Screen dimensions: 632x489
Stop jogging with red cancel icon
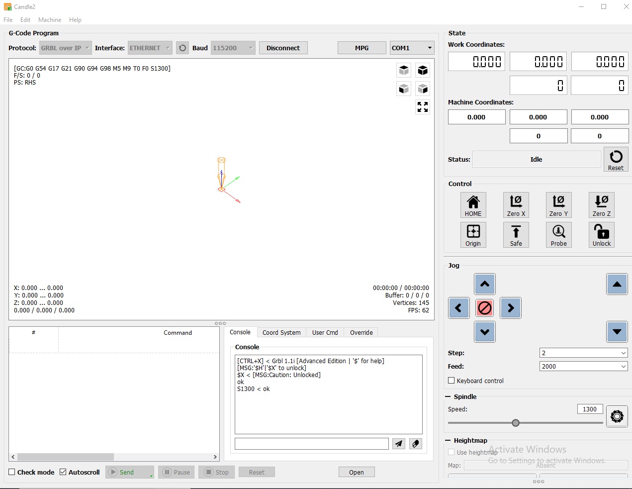point(484,308)
